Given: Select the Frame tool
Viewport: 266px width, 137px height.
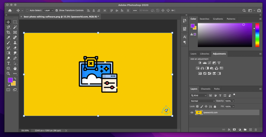Looking at the screenshot, I should 15,32.
